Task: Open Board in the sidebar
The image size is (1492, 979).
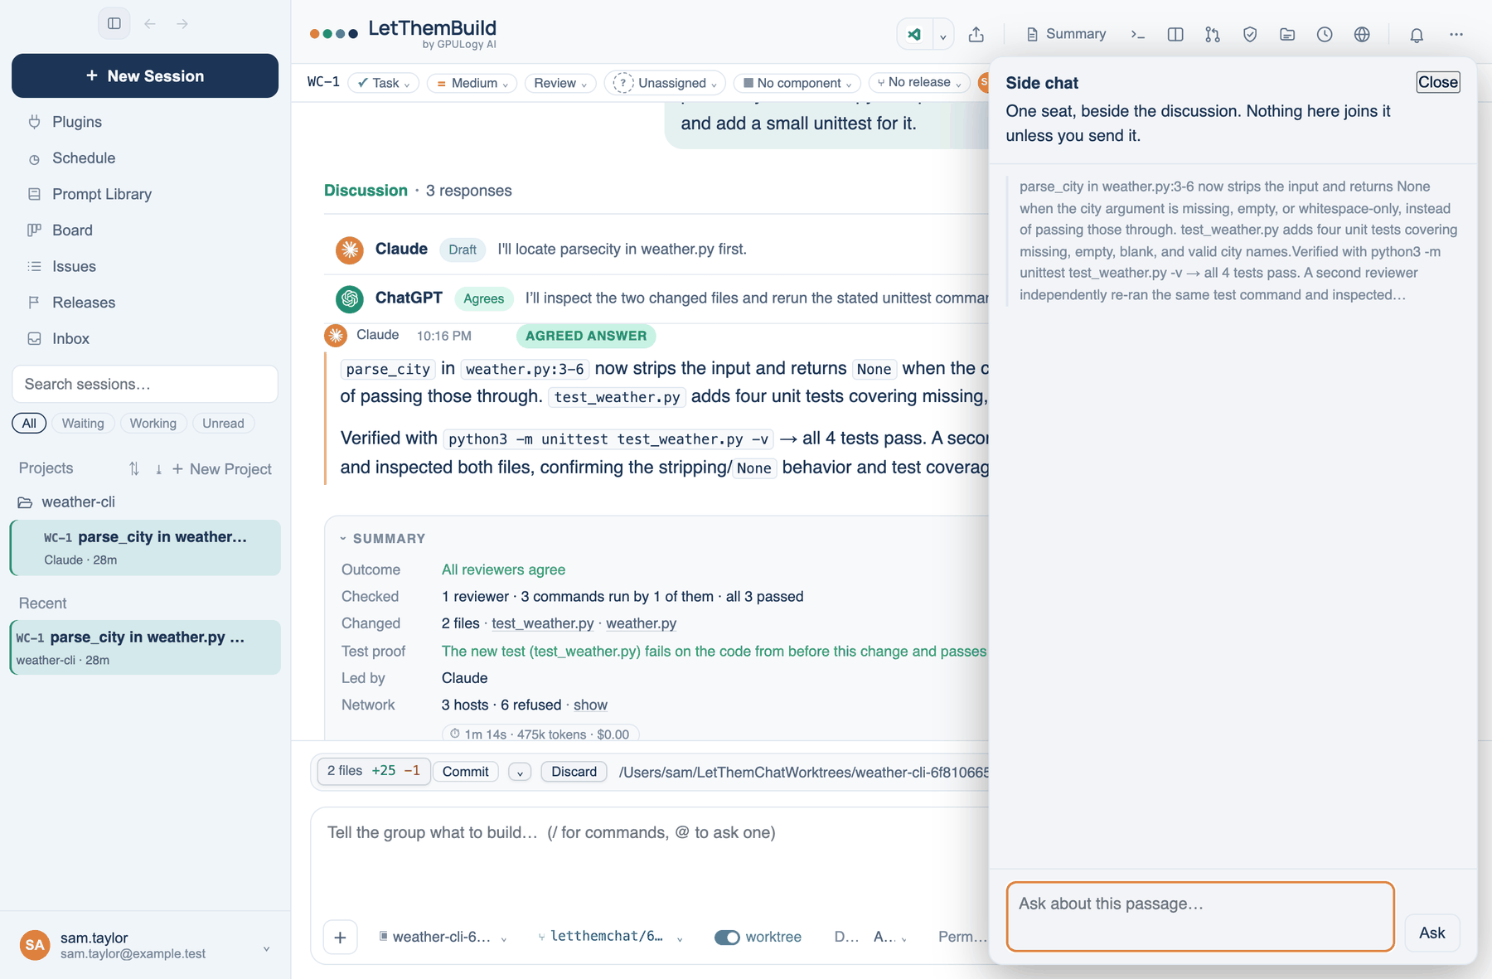Action: pyautogui.click(x=72, y=230)
